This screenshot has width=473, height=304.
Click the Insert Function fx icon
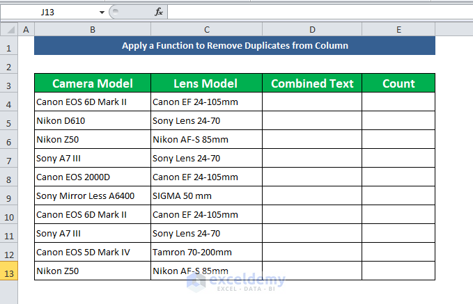[x=159, y=12]
